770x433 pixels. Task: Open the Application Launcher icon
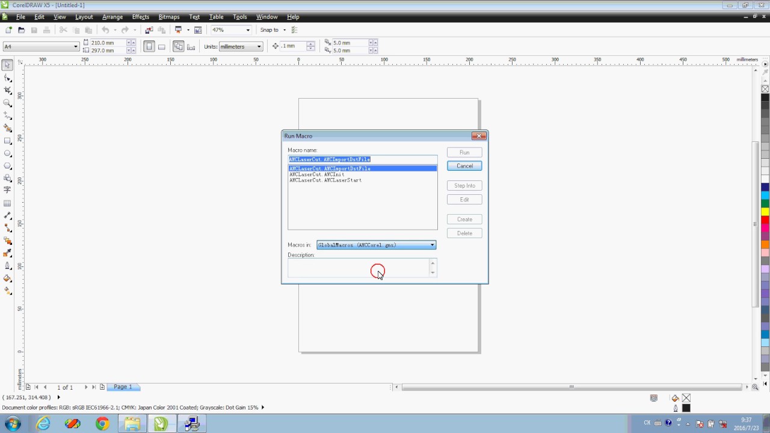pos(178,30)
